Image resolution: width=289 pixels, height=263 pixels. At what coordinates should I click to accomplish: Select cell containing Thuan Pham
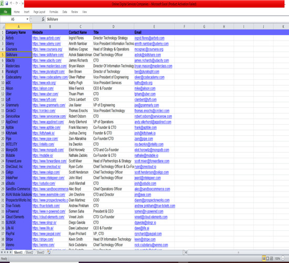coord(80,94)
